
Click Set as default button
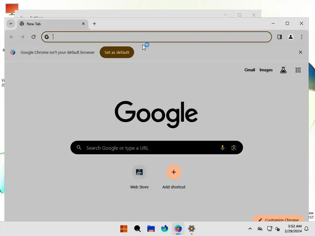point(117,52)
